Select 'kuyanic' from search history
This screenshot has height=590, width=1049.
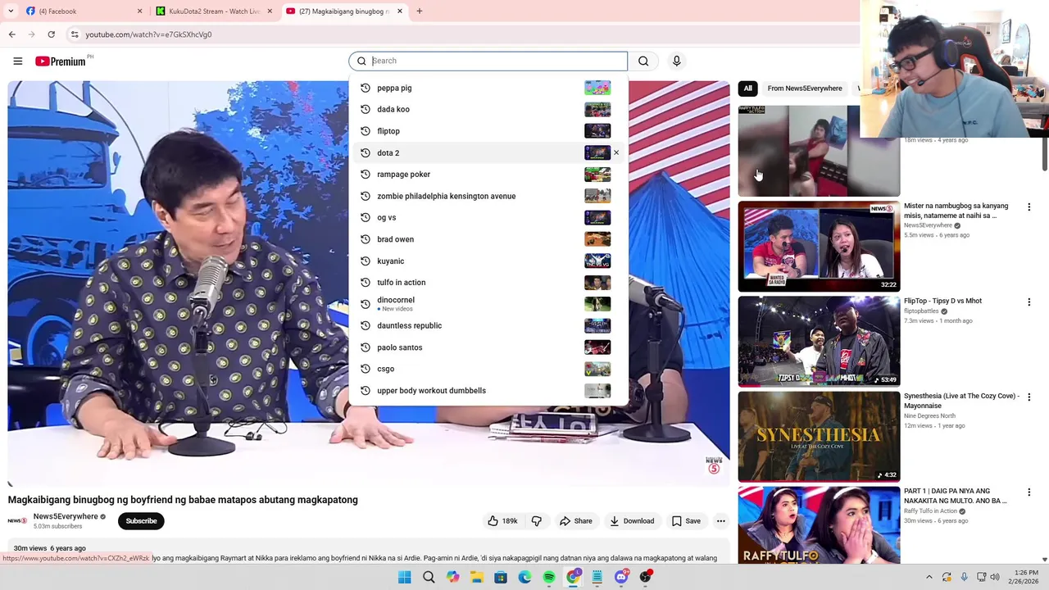click(x=488, y=261)
